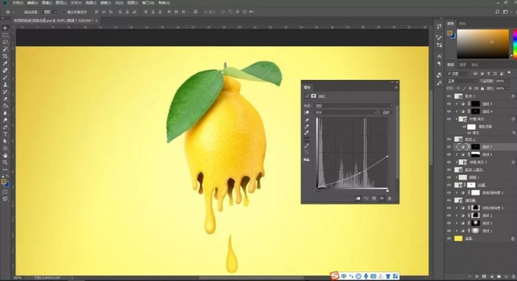Open auto-select target dropdown in options bar

point(51,12)
